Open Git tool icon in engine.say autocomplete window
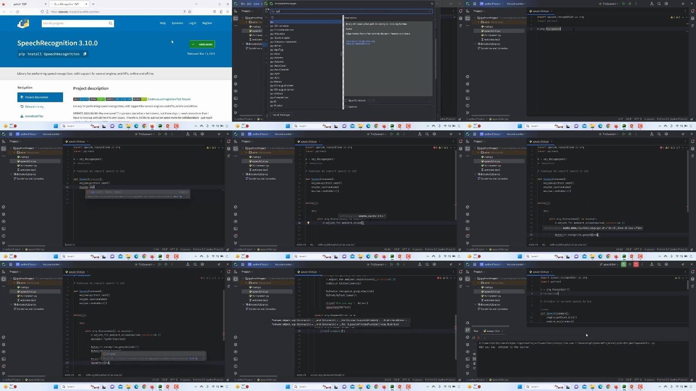 pos(3,243)
